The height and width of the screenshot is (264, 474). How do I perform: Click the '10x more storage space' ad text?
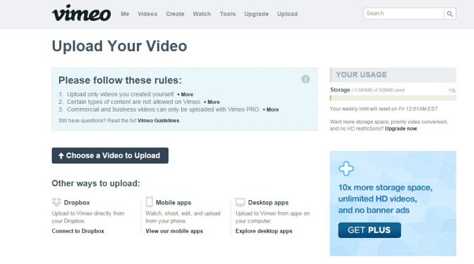pyautogui.click(x=385, y=187)
